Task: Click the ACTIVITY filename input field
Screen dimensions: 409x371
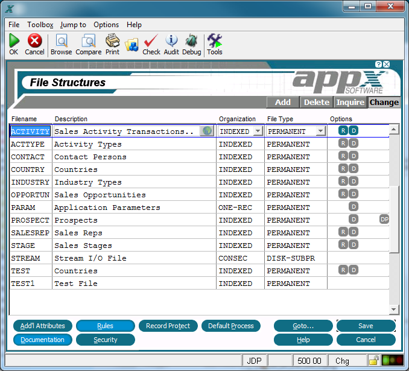Action: (x=30, y=132)
